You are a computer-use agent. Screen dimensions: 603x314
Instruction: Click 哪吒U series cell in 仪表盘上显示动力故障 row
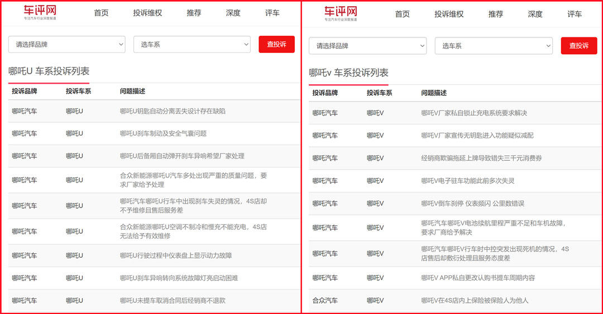pos(74,255)
